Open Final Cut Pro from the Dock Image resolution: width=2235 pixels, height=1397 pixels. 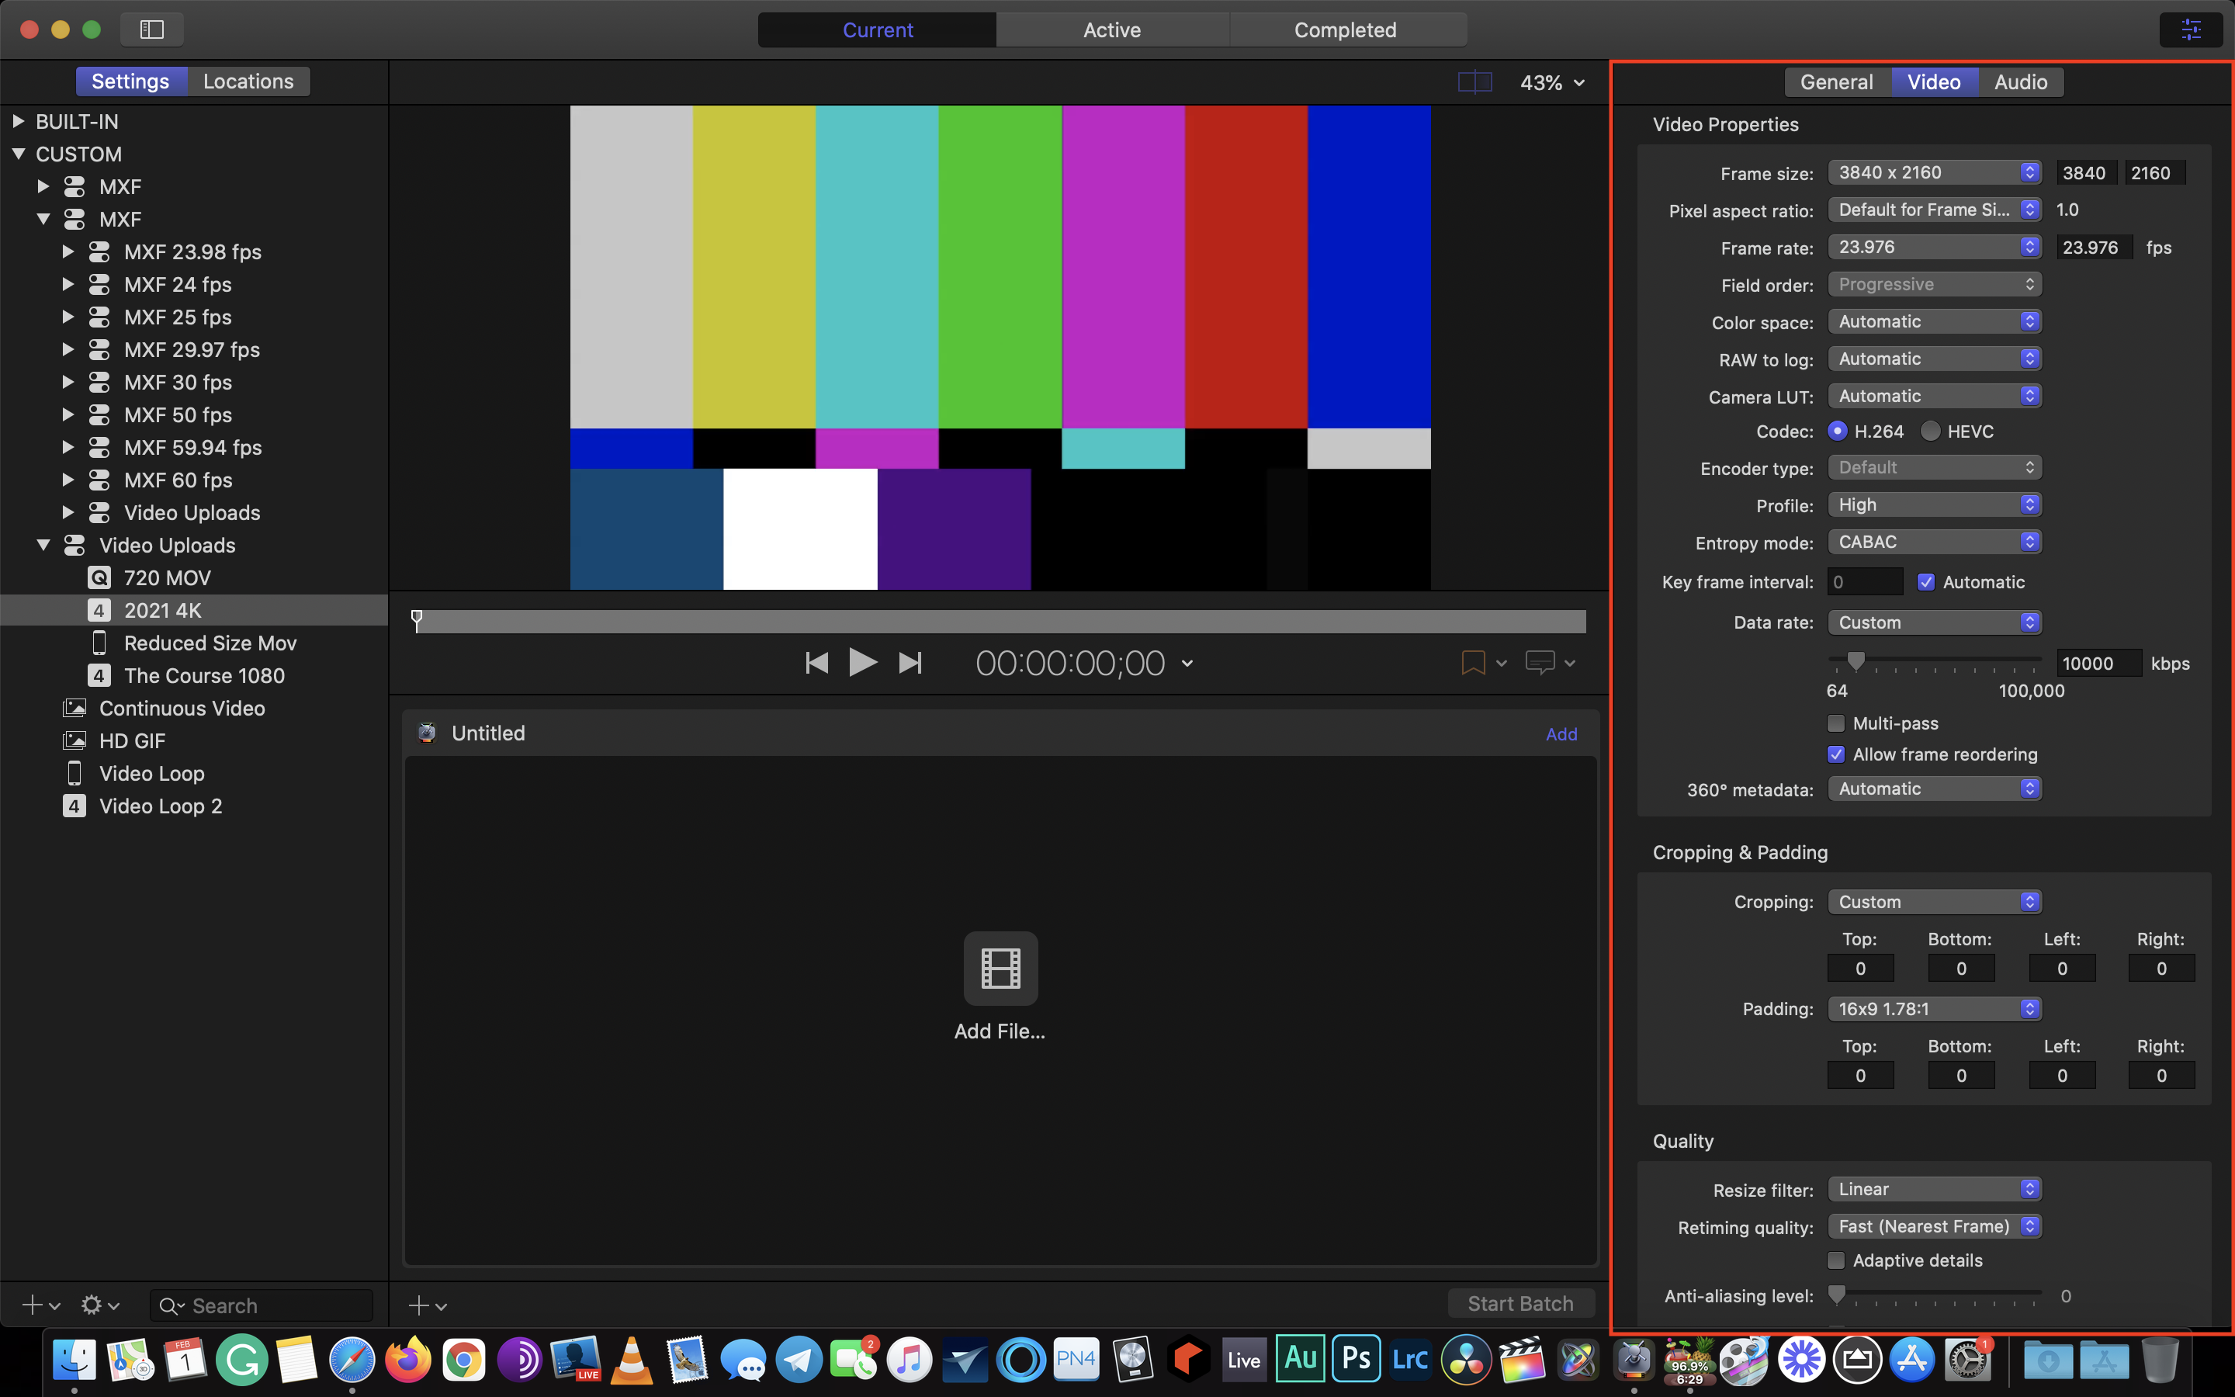tap(1521, 1359)
